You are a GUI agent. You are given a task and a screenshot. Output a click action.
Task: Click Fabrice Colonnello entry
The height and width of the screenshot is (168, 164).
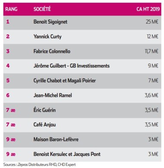pyautogui.click(x=52, y=51)
